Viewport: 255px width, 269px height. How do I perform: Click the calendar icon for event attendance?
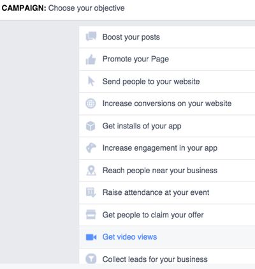[x=91, y=192]
